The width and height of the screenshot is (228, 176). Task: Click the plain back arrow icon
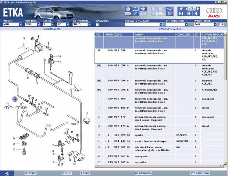pyautogui.click(x=196, y=14)
